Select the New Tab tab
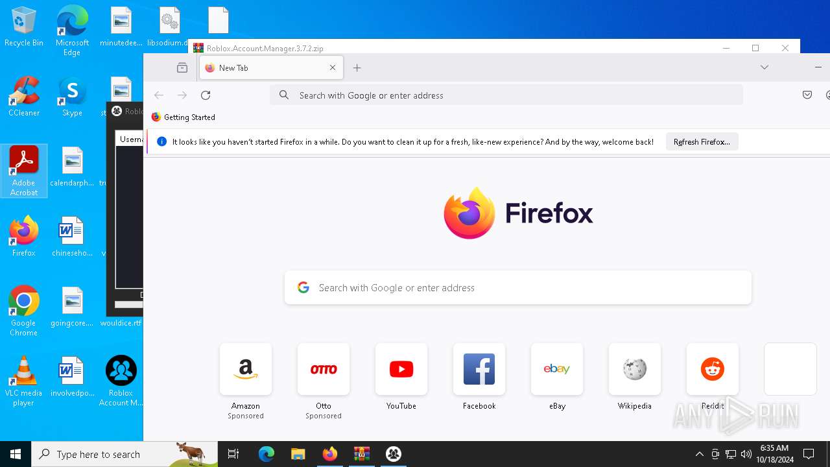The image size is (830, 467). pos(271,67)
